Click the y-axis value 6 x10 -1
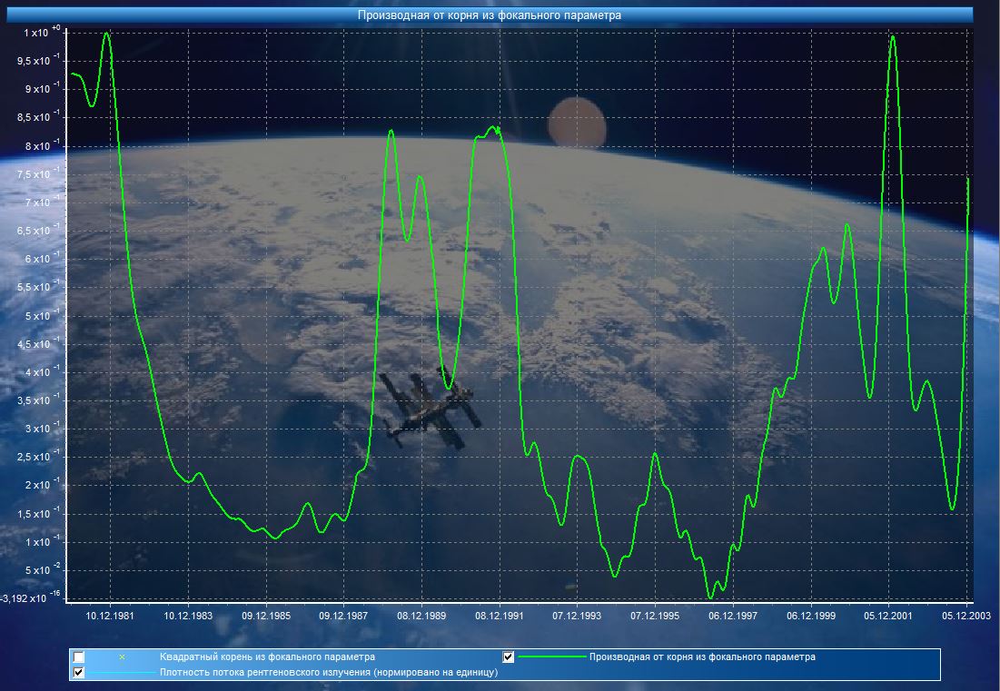This screenshot has height=691, width=1000. (42, 258)
